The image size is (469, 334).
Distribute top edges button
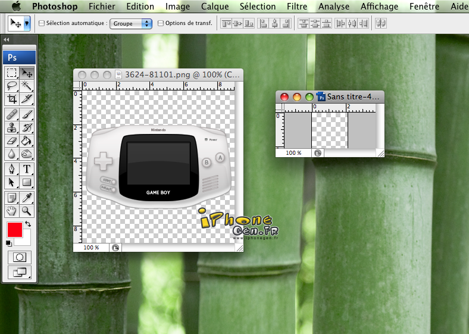[304, 23]
